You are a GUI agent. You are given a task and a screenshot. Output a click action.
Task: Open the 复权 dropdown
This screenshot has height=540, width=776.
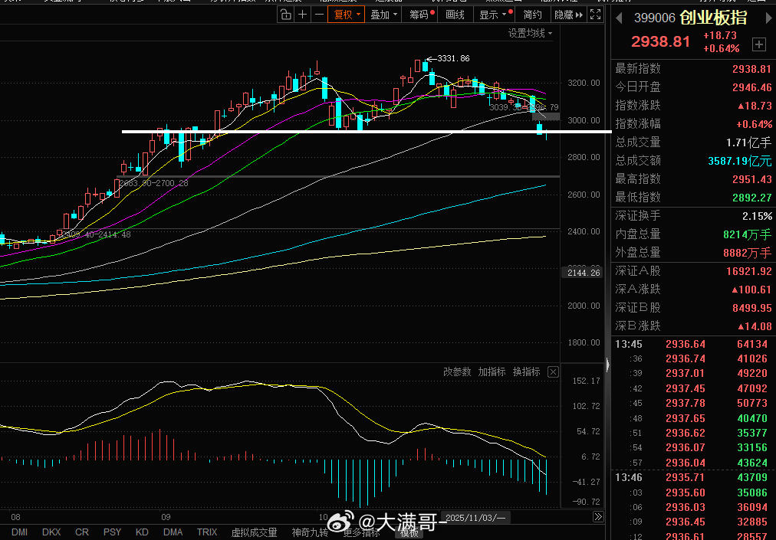click(347, 15)
